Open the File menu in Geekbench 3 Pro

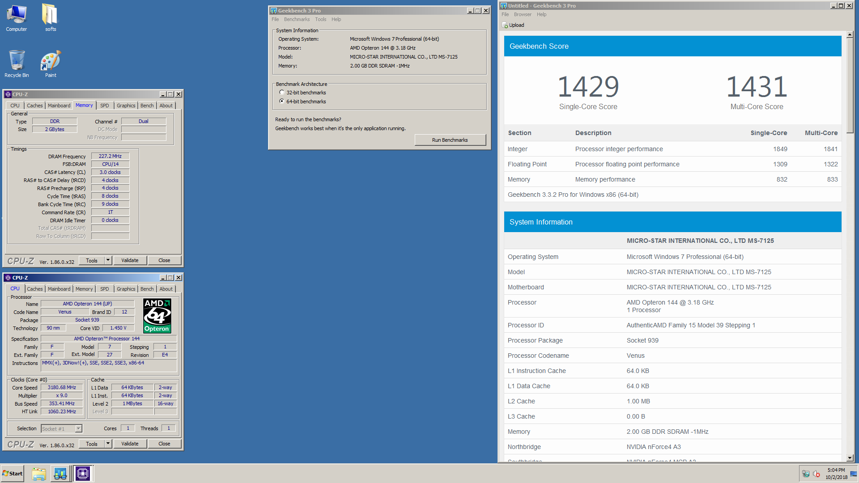coord(275,19)
